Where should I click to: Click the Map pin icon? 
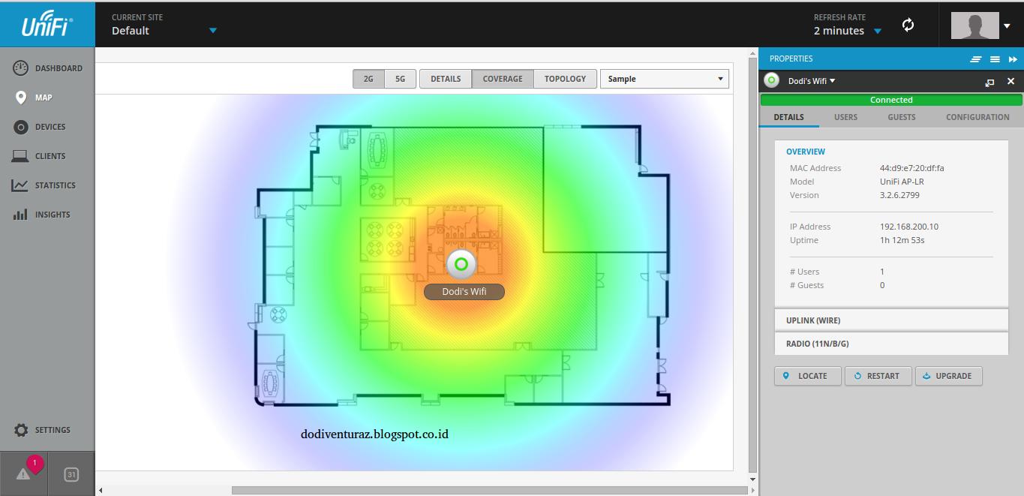[21, 98]
